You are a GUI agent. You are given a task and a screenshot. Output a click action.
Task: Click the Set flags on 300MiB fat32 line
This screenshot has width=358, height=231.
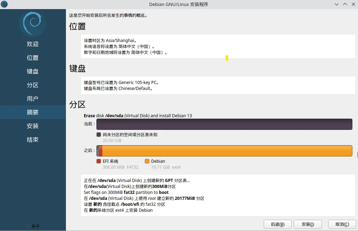(126, 192)
